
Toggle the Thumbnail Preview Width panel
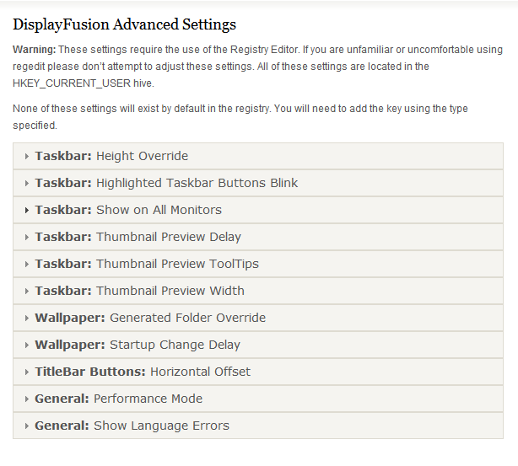tap(139, 291)
